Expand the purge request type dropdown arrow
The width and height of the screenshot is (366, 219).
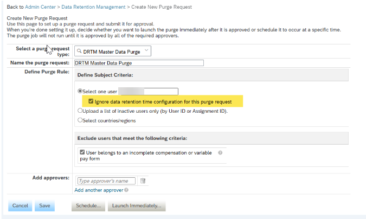[x=146, y=50]
